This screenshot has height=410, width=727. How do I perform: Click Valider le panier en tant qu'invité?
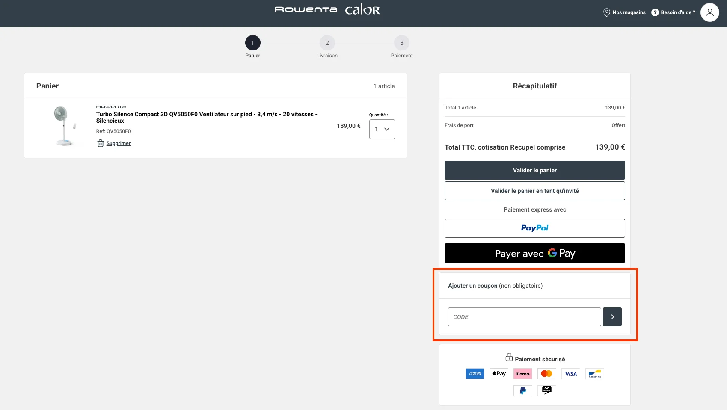[534, 191]
